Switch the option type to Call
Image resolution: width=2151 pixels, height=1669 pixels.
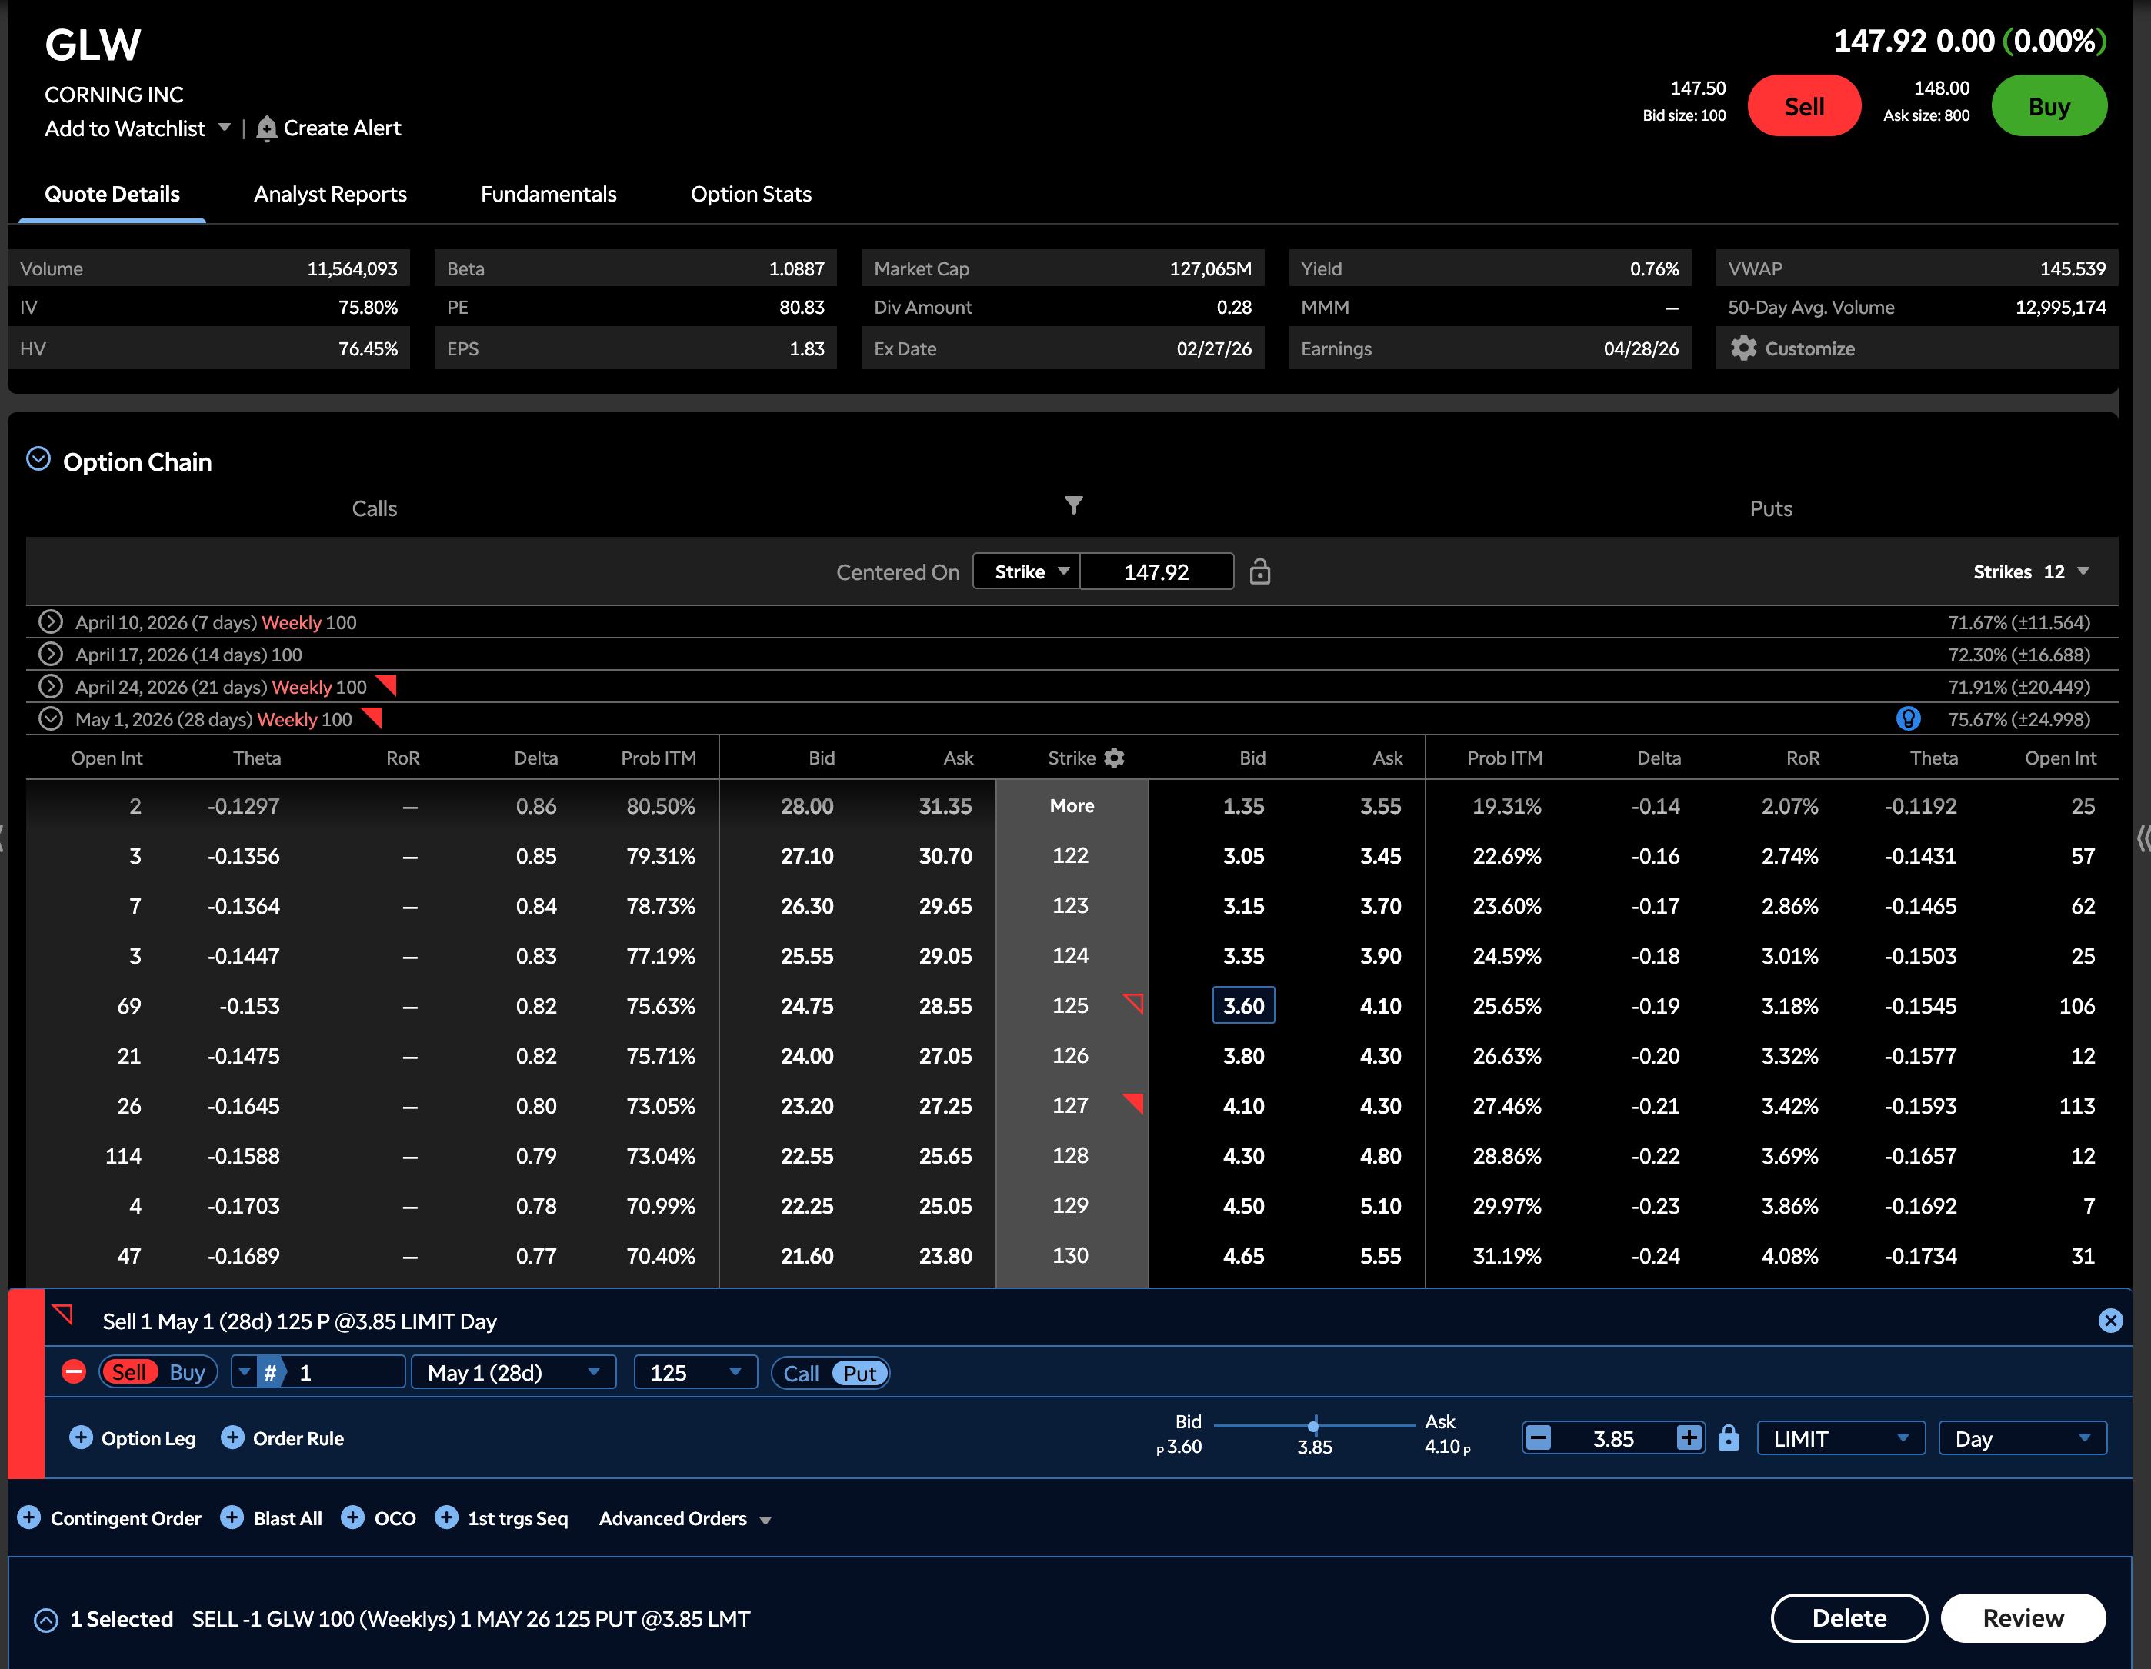pos(801,1373)
